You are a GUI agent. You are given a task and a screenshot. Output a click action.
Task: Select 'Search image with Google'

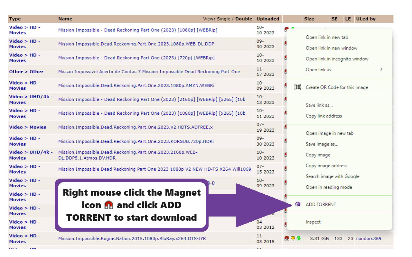pyautogui.click(x=340, y=176)
